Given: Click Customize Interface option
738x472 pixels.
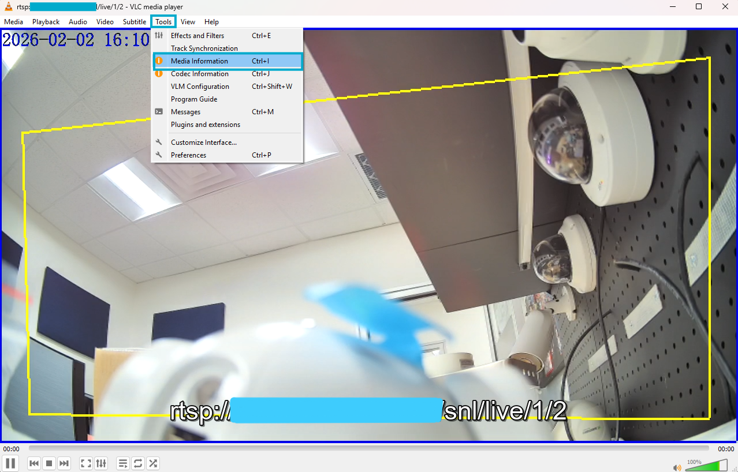Looking at the screenshot, I should click(x=203, y=143).
